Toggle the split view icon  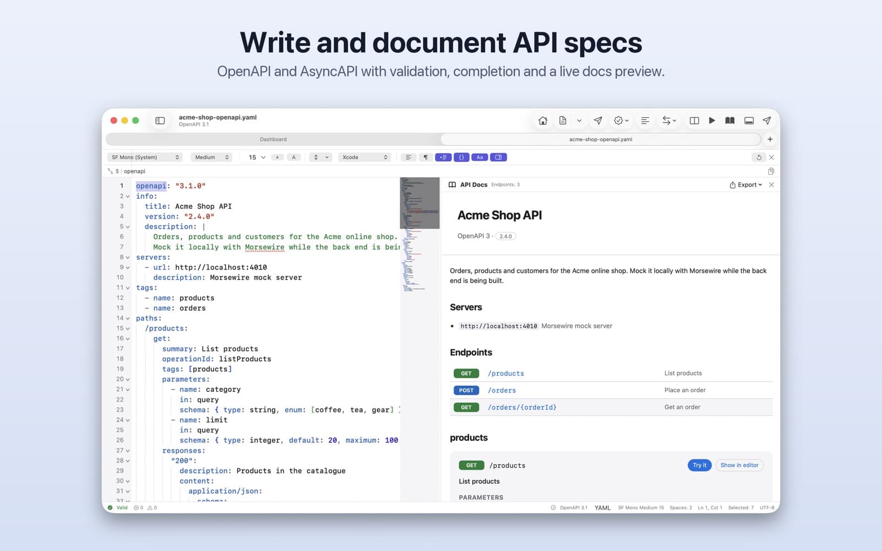point(694,121)
